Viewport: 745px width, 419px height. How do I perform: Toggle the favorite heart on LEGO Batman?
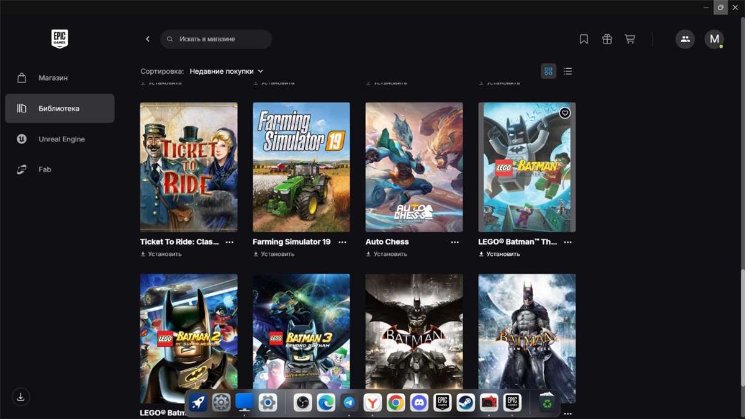(x=564, y=113)
